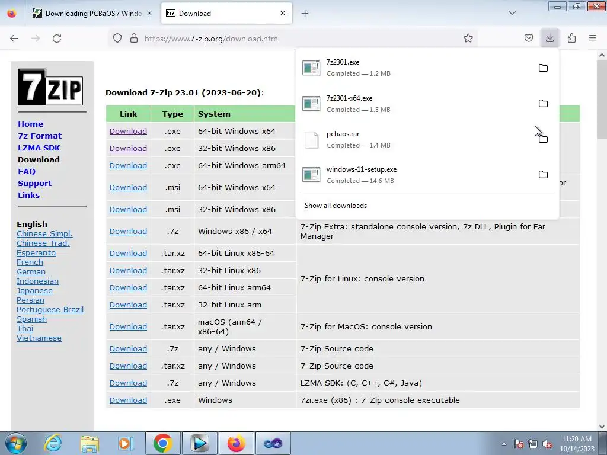
Task: Toggle the Downloads toolbar button
Action: coord(550,38)
